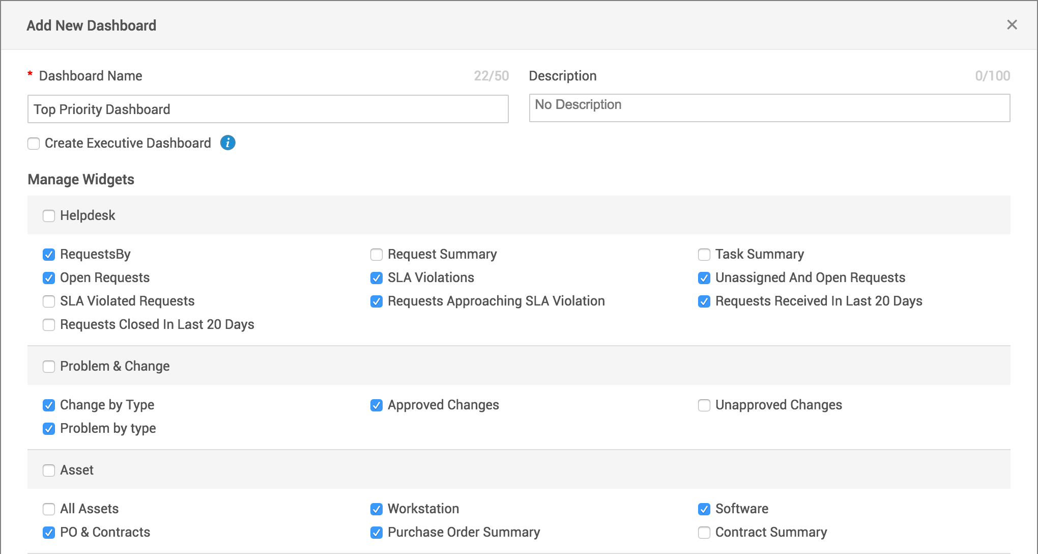Toggle the Asset group checkbox
The height and width of the screenshot is (554, 1038).
[49, 470]
